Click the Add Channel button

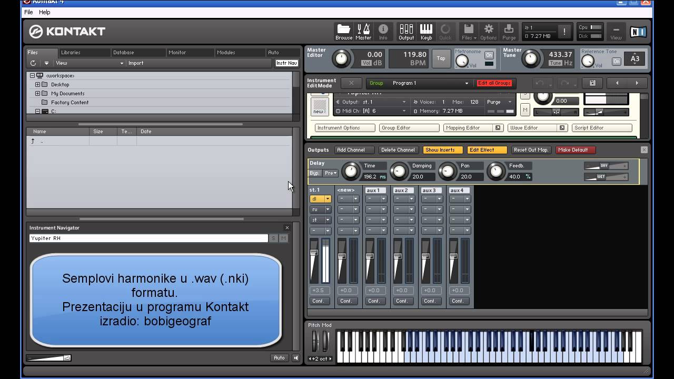[354, 150]
